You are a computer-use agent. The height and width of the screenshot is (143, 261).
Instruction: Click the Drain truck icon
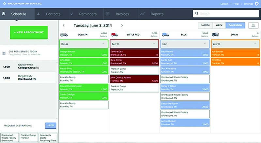[216, 35]
